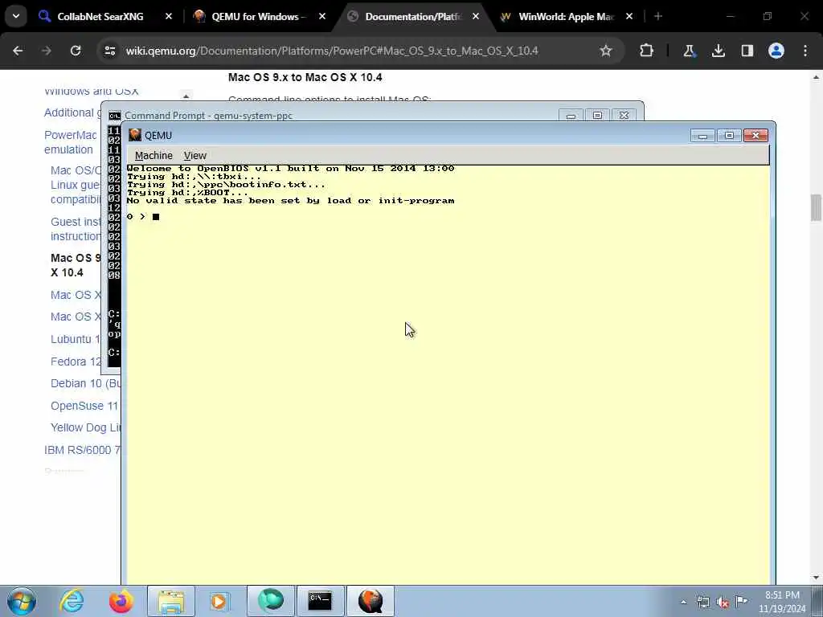Open the Debian 10 sidebar link
The height and width of the screenshot is (617, 823).
click(x=85, y=383)
